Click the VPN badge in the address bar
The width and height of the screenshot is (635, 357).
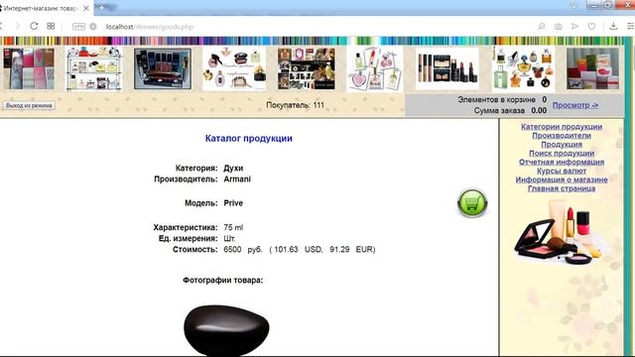(78, 27)
